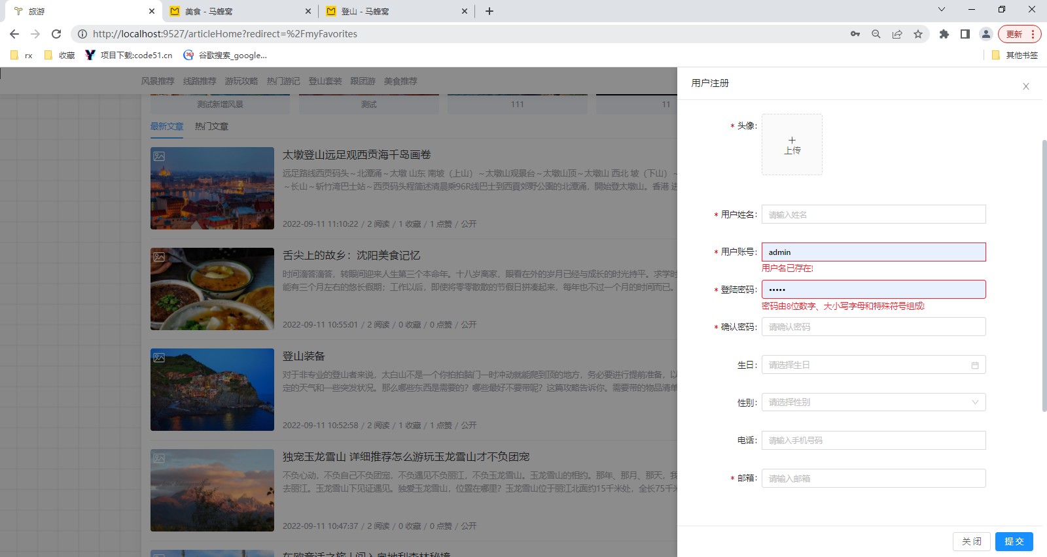Screen dimensions: 1047x557
Task: Open the zoom magnifier in the address bar
Action: tap(876, 34)
